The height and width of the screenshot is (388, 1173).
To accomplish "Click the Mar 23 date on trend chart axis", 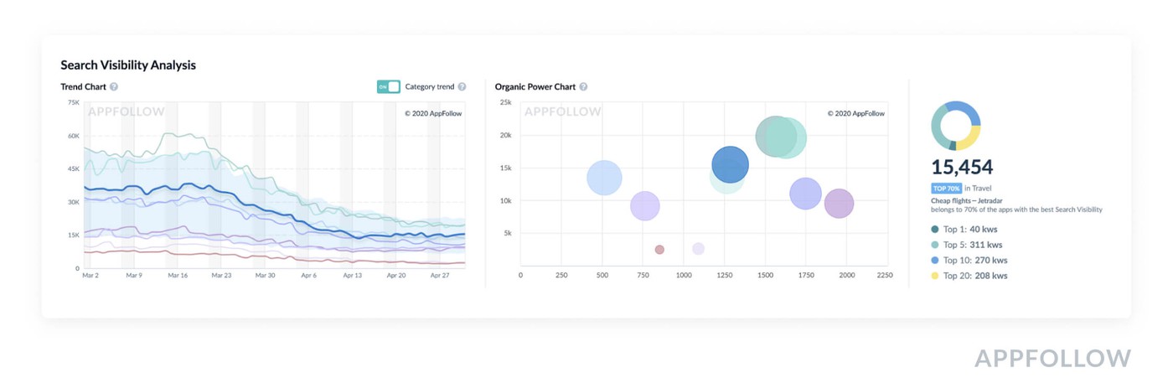I will pyautogui.click(x=221, y=275).
